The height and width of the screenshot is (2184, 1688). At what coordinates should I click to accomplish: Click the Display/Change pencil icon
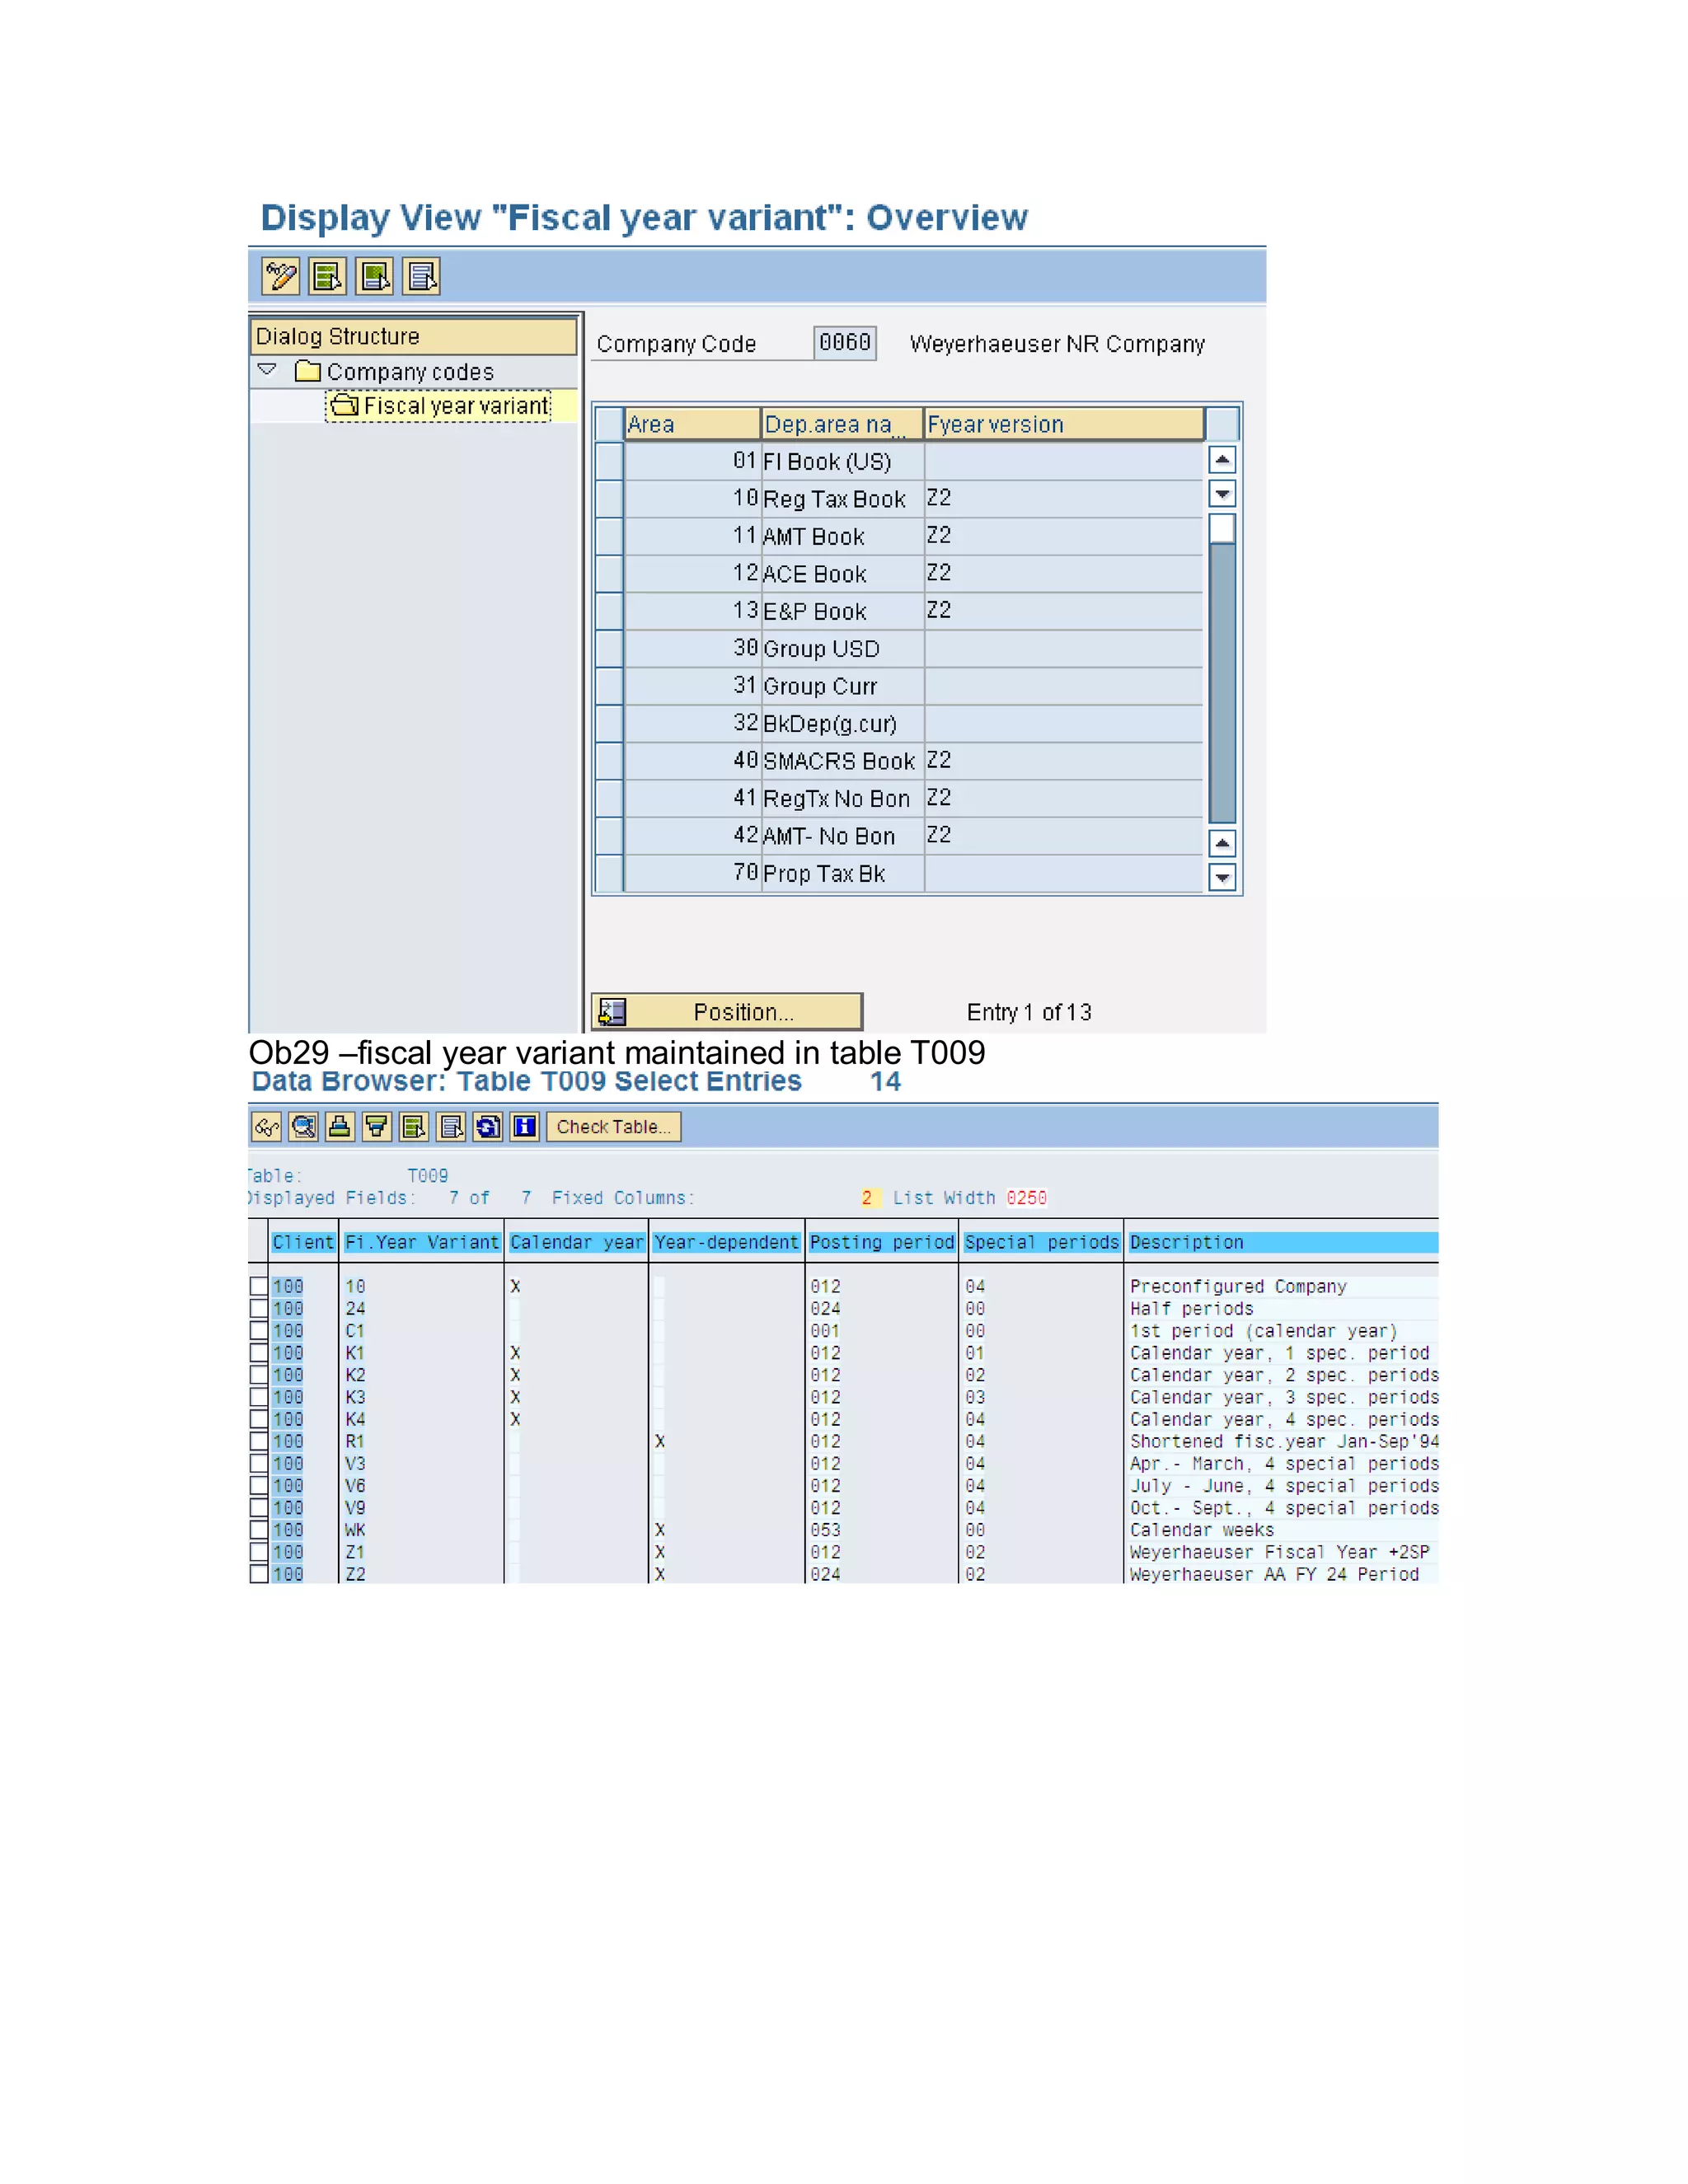pos(281,276)
